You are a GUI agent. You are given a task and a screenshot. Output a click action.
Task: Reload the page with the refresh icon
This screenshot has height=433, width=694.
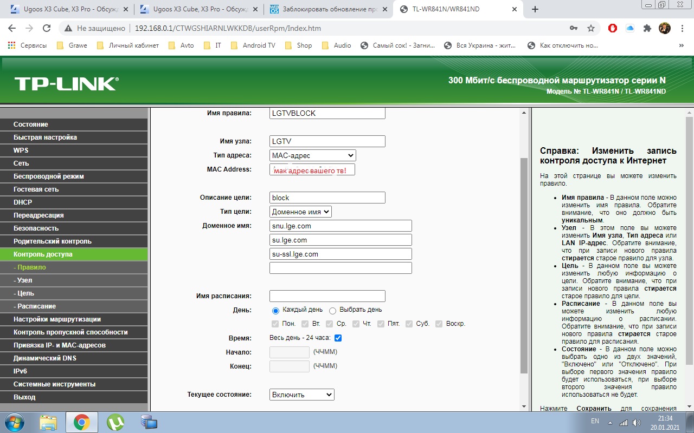pos(47,28)
